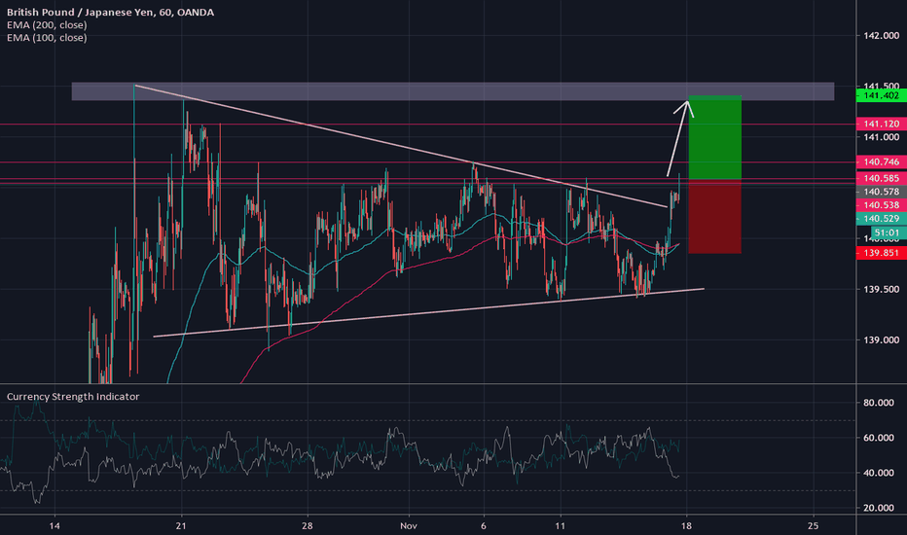Image resolution: width=907 pixels, height=535 pixels.
Task: Click the 141.120 price level tag
Action: point(879,124)
